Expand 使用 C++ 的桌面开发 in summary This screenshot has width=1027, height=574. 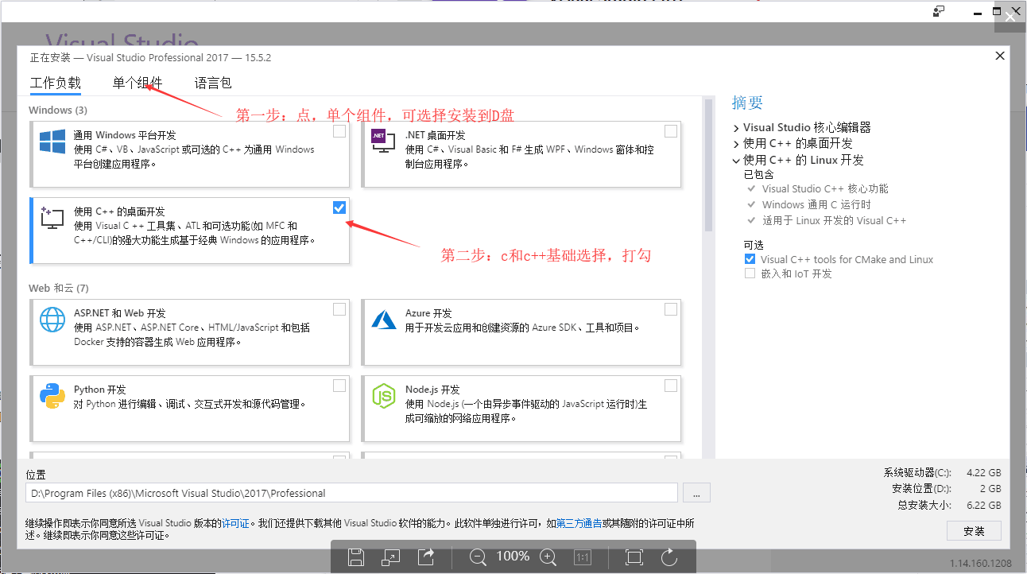click(x=736, y=143)
